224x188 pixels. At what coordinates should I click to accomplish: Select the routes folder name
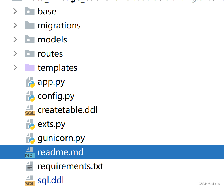(50, 54)
